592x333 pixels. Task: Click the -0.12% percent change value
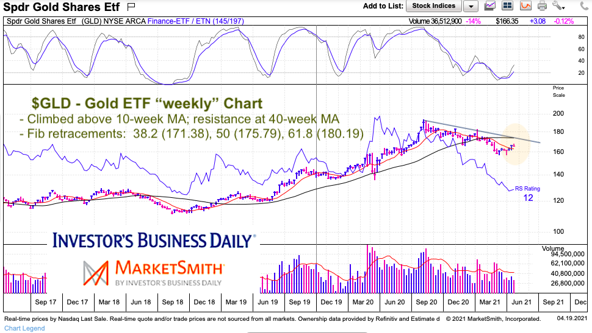pos(564,21)
